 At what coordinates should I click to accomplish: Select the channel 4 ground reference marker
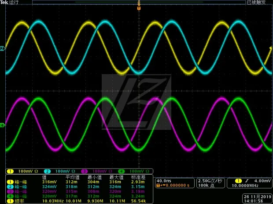[x=2, y=125]
